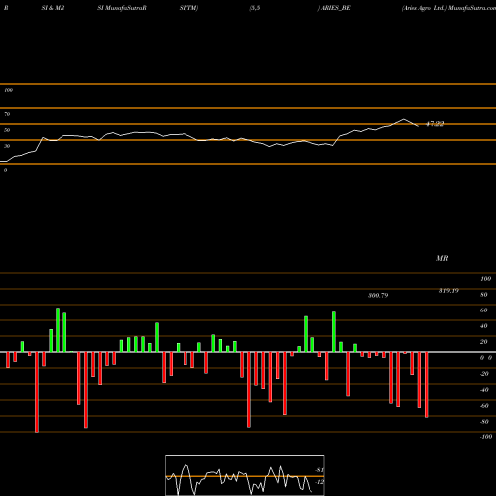Click the 30 level label on RSI axis

click(x=7, y=146)
